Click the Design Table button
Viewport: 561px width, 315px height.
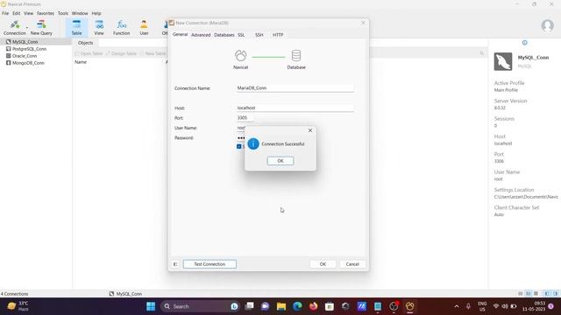coord(121,53)
